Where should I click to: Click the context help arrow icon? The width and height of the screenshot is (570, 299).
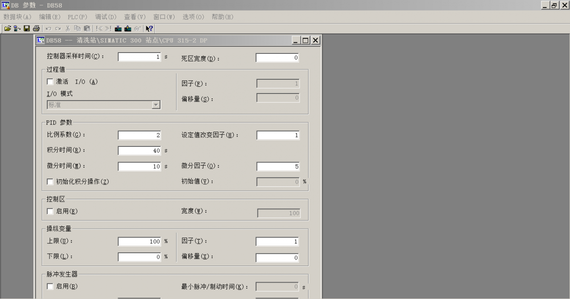[149, 28]
